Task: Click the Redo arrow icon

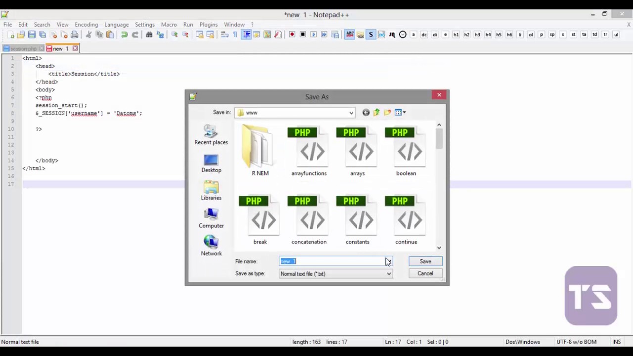Action: (x=135, y=35)
